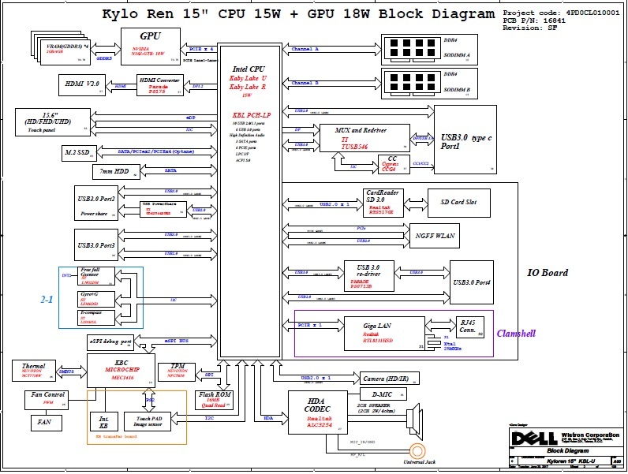628x474 pixels.
Task: Select the Thermal NUVOTON block
Action: (x=34, y=371)
